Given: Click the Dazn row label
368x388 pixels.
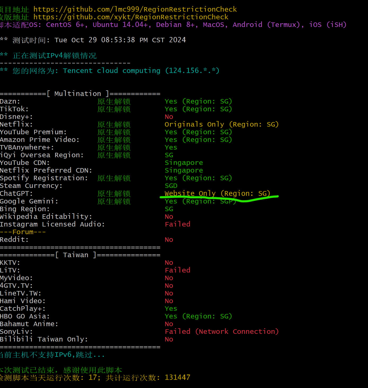Looking at the screenshot, I should (x=10, y=101).
